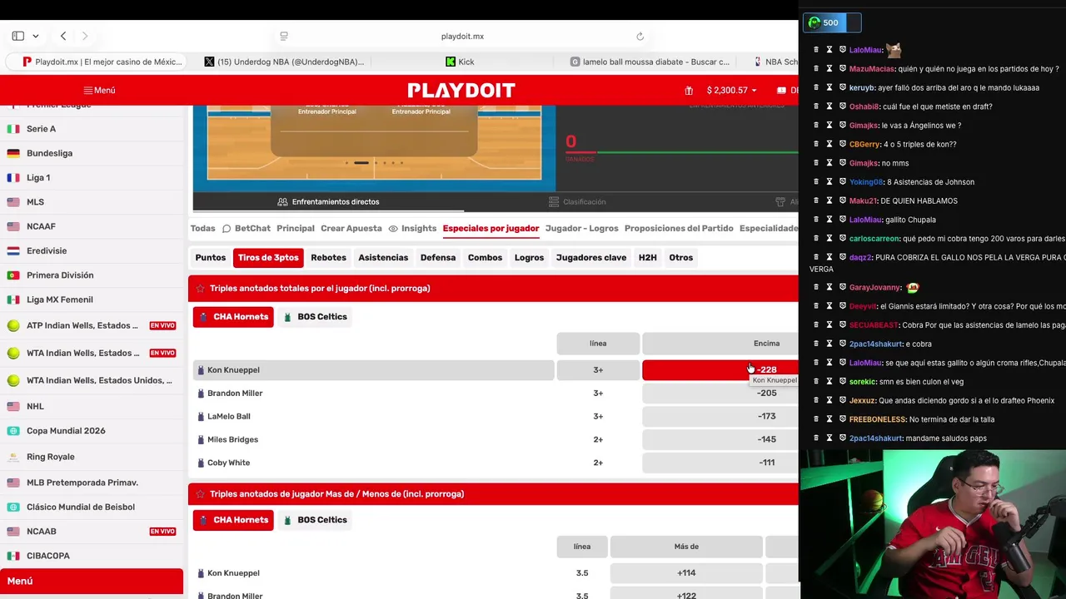Pick Kon Knueppel 3+ at -228
Screen dimensions: 1066x599
point(720,370)
